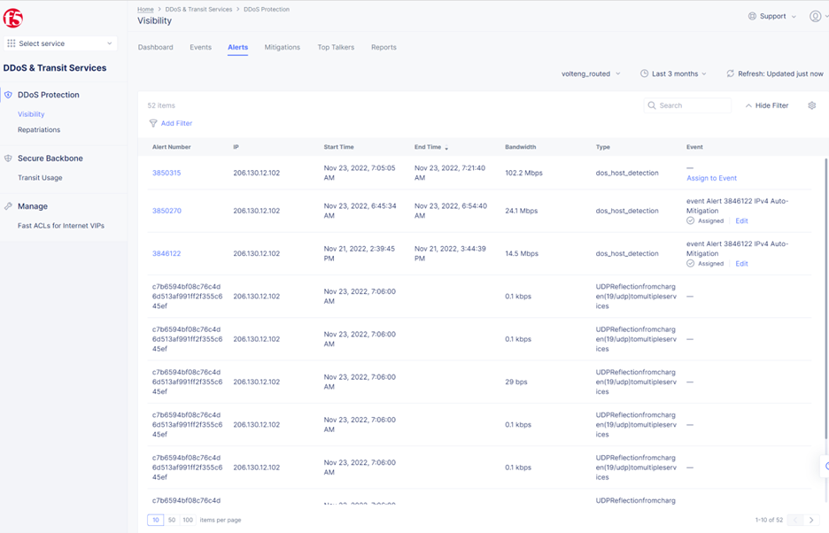Image resolution: width=829 pixels, height=533 pixels.
Task: Click the Add Filter funnel icon
Action: 153,123
